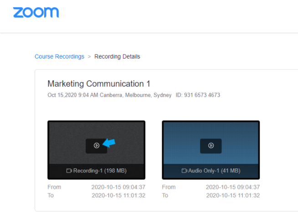Select the Audio Only-1 (41 MB) label
This screenshot has height=212, width=298.
click(x=214, y=171)
